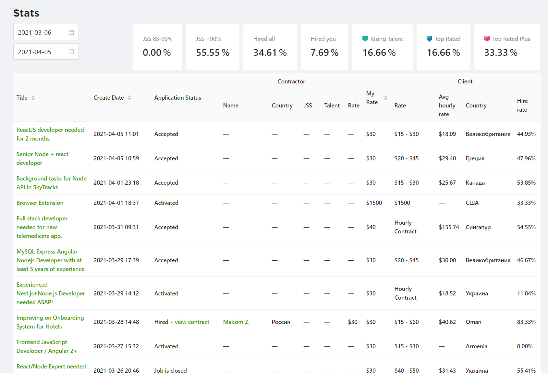The height and width of the screenshot is (373, 548).
Task: Edit the end date field 2021-04-05
Action: (46, 52)
